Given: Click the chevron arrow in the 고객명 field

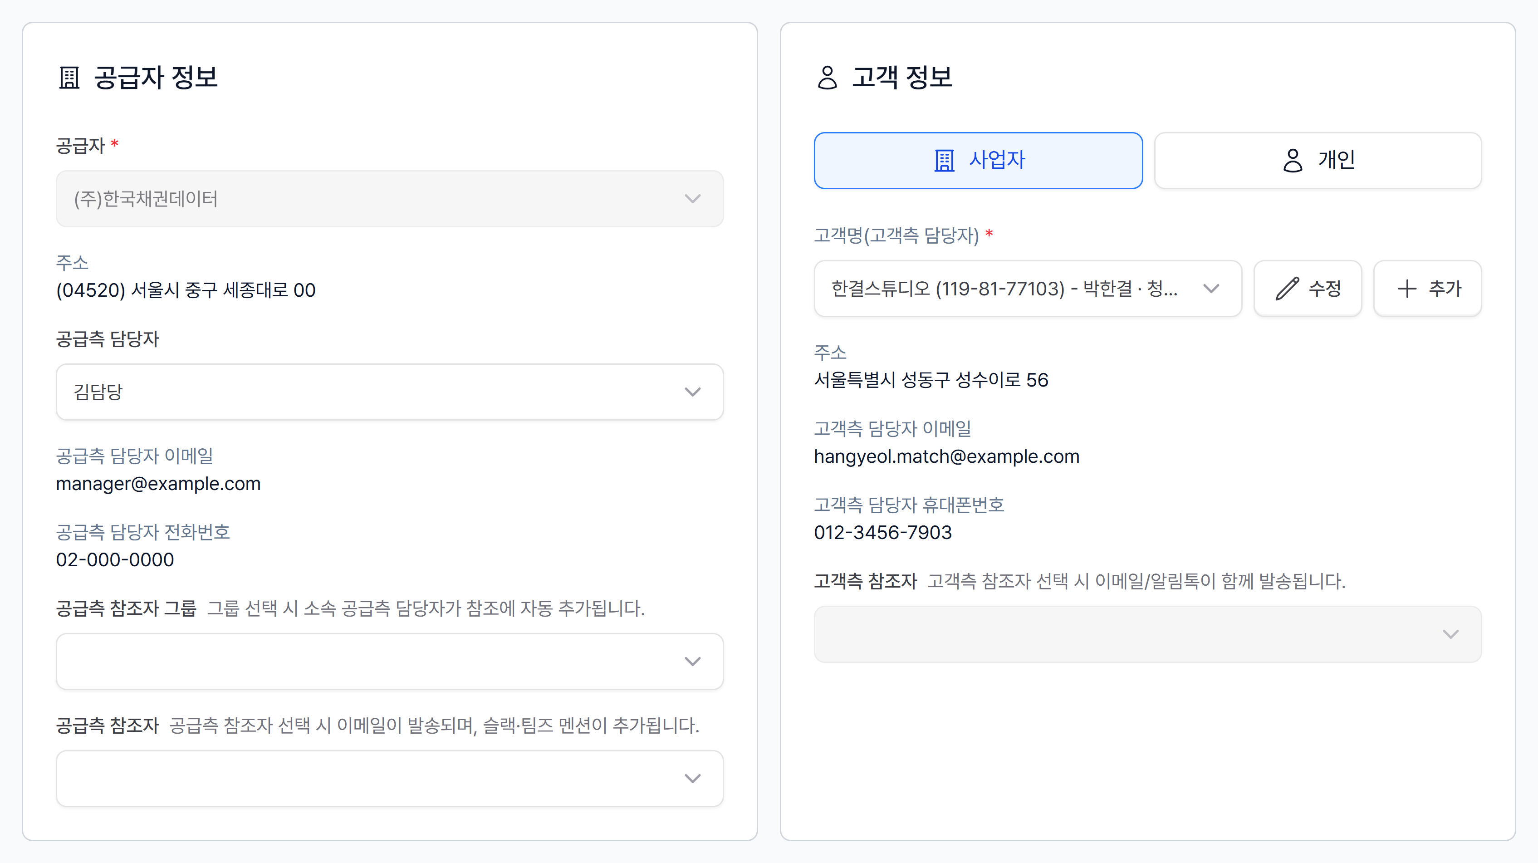Looking at the screenshot, I should pos(1211,289).
